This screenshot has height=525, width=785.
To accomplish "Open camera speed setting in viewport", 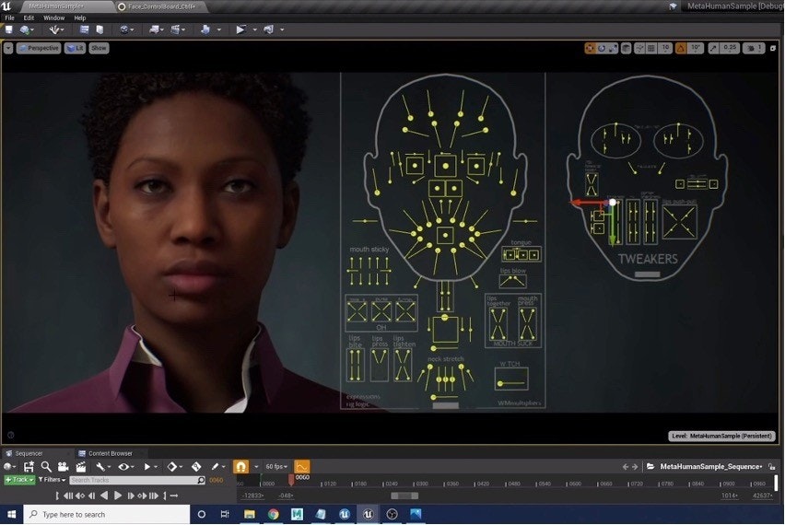I will [x=754, y=48].
